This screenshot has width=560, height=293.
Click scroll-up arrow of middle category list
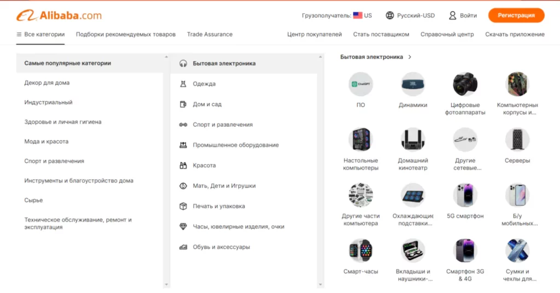[x=320, y=57]
